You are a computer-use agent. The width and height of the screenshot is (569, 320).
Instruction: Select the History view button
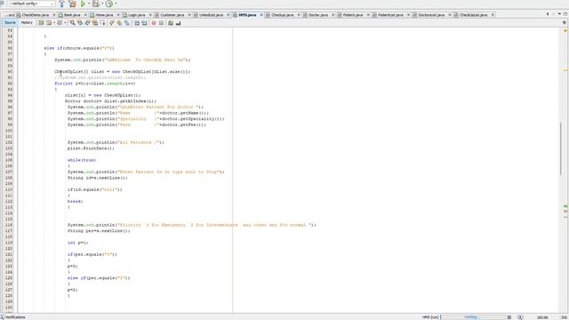pyautogui.click(x=27, y=22)
